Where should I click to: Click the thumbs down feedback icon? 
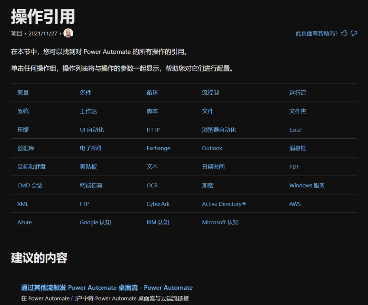coord(354,33)
